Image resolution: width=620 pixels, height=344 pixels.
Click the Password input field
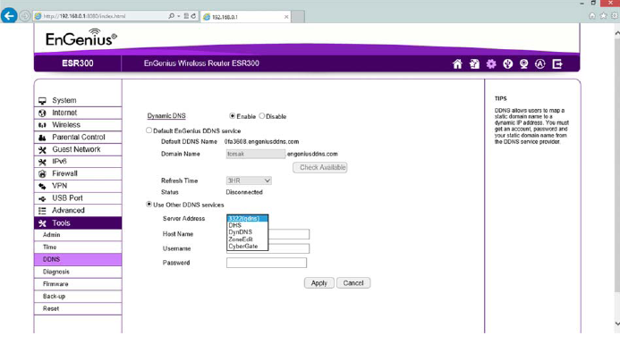(x=267, y=263)
